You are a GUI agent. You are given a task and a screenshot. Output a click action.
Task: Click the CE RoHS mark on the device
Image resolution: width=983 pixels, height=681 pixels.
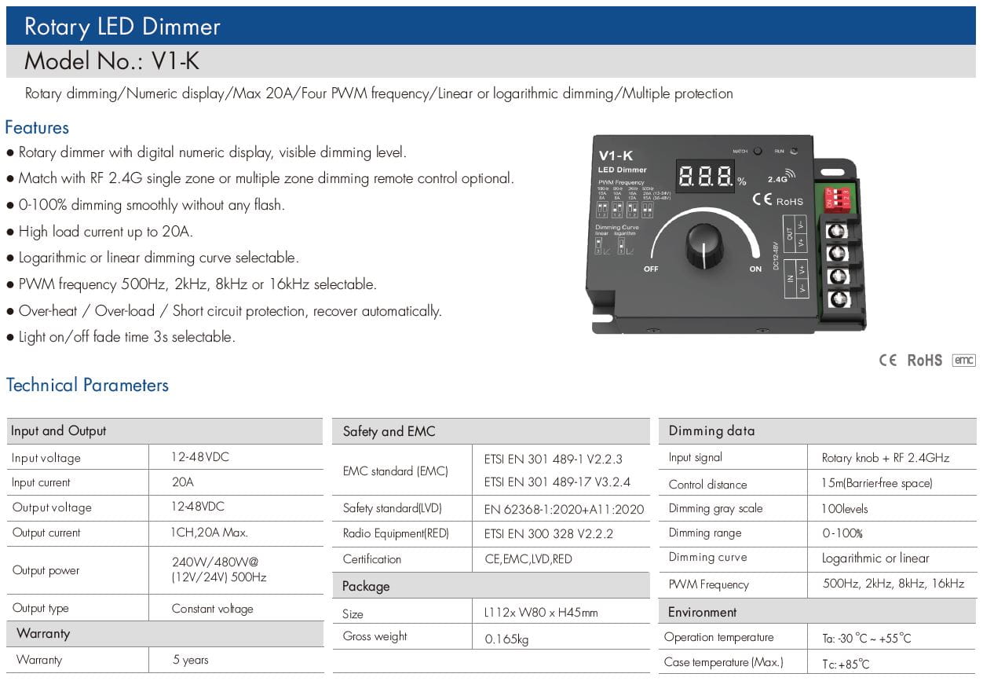point(777,200)
